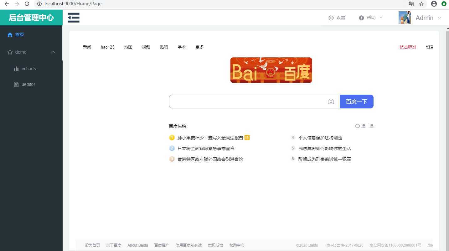
Task: Bookmark the page with the star icon
Action: 421,4
